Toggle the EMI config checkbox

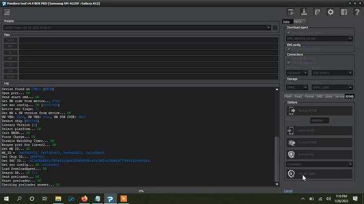click(288, 49)
